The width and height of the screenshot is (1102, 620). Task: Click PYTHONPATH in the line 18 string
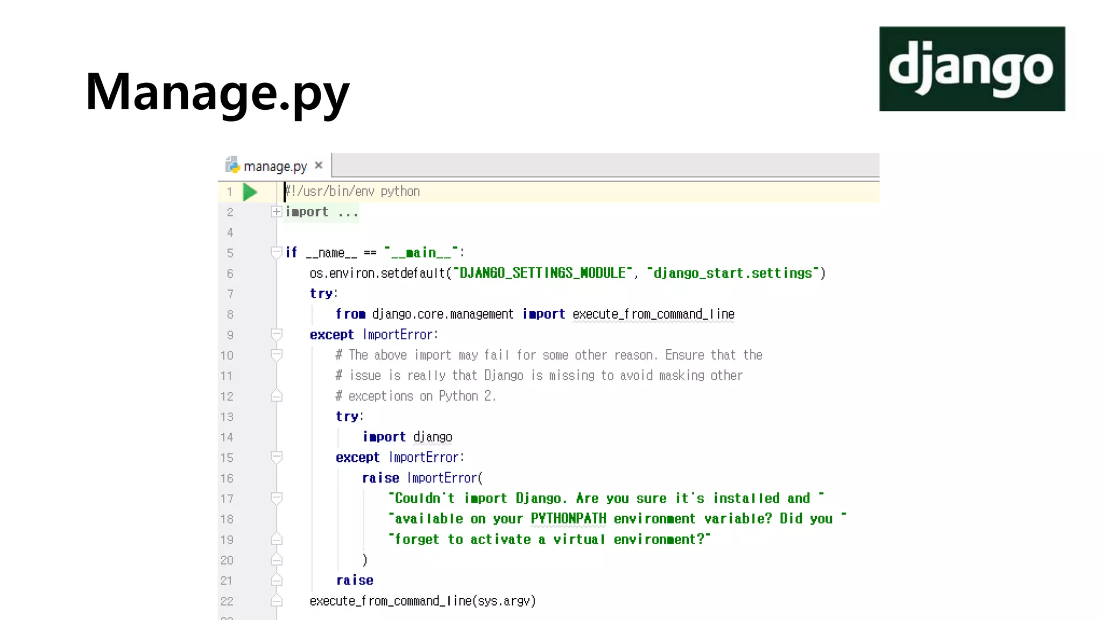(568, 519)
